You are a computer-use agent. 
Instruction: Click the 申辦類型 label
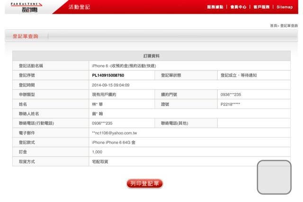[x=27, y=95]
